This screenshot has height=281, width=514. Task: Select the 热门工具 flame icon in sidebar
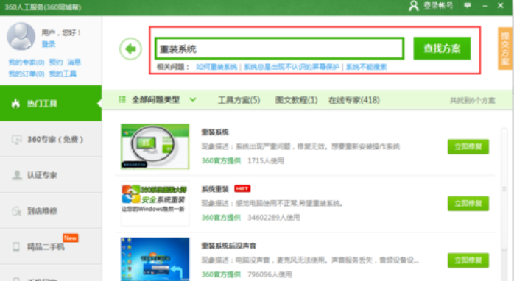point(15,104)
